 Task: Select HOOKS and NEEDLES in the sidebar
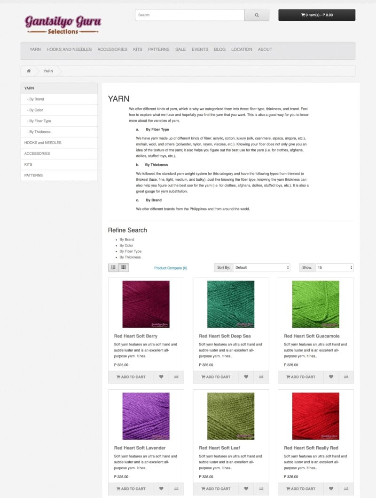tap(59, 143)
